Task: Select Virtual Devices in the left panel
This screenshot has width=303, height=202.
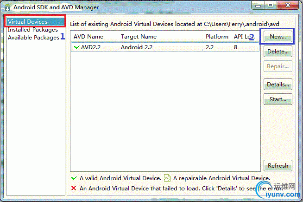Action: pos(27,22)
